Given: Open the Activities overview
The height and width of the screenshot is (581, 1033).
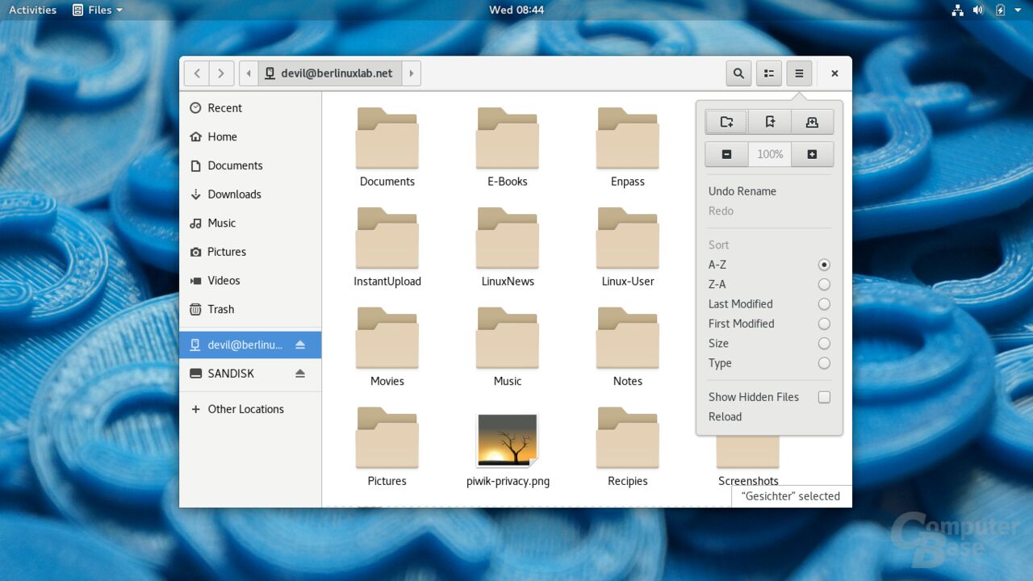Looking at the screenshot, I should (x=32, y=10).
